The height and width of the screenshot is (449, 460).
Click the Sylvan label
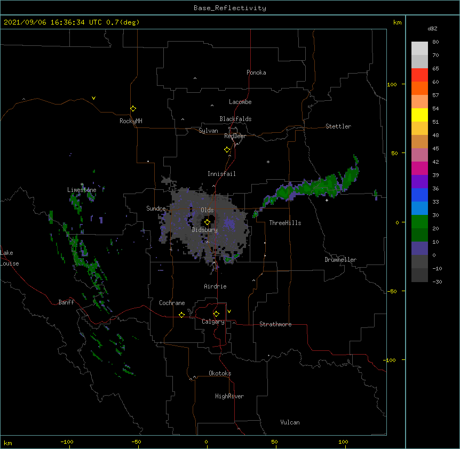click(208, 131)
